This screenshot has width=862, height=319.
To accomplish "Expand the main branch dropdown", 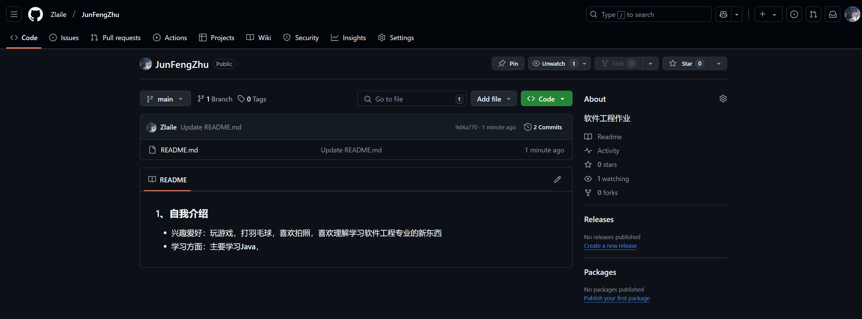I will tap(165, 99).
